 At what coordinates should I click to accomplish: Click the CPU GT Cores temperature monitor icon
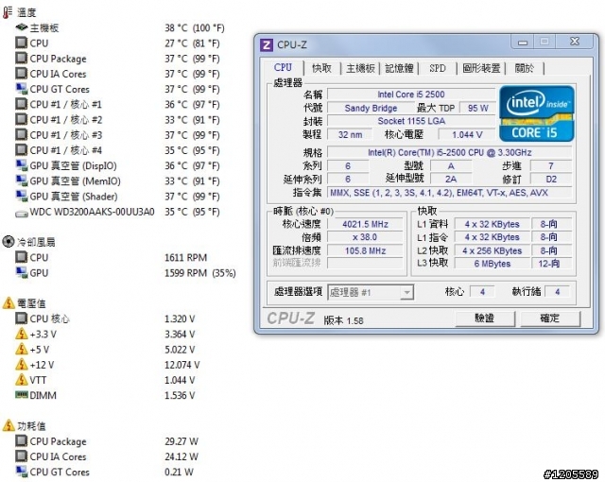click(22, 89)
